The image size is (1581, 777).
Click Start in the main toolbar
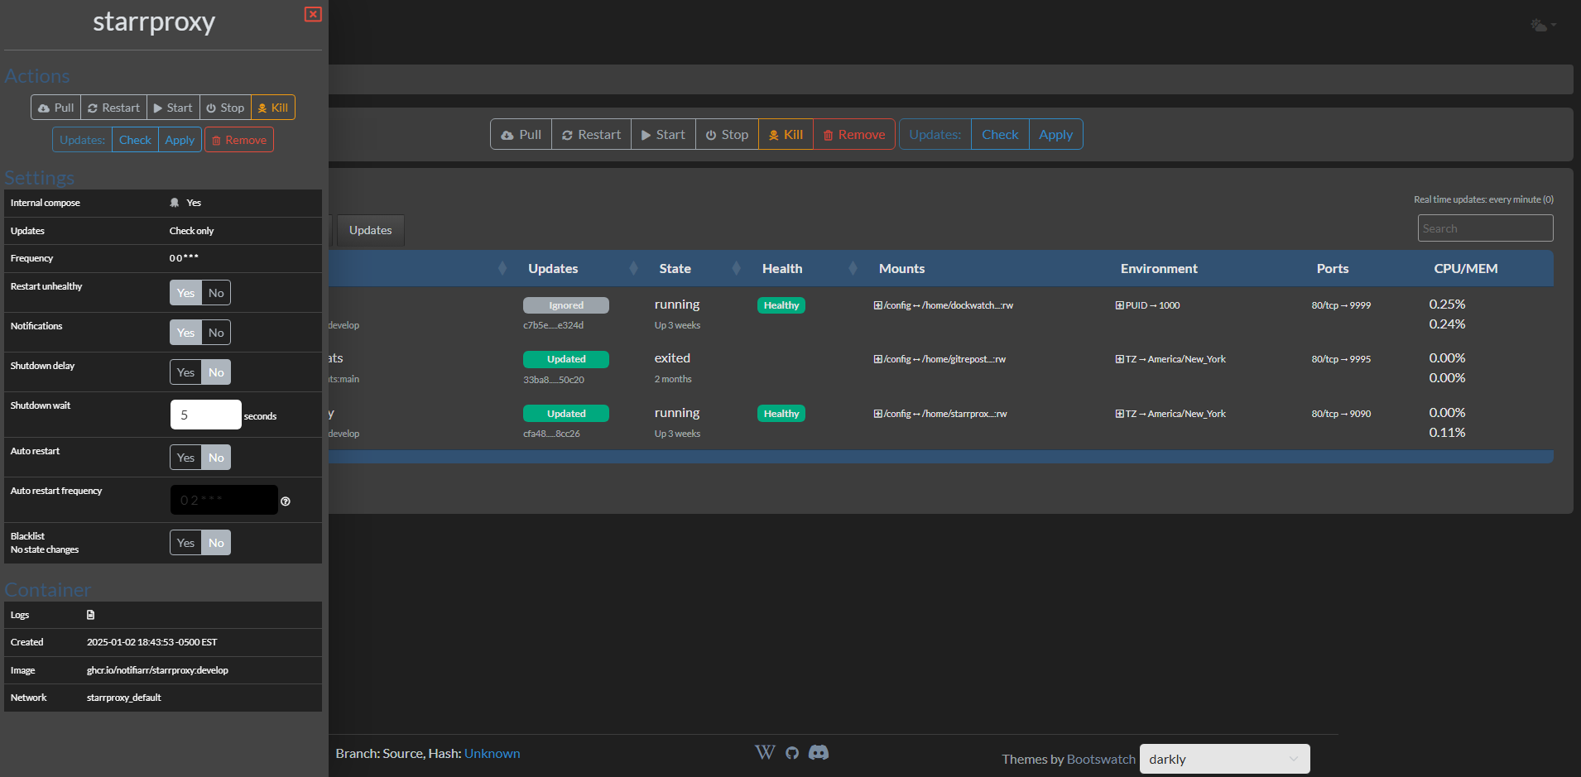coord(663,135)
